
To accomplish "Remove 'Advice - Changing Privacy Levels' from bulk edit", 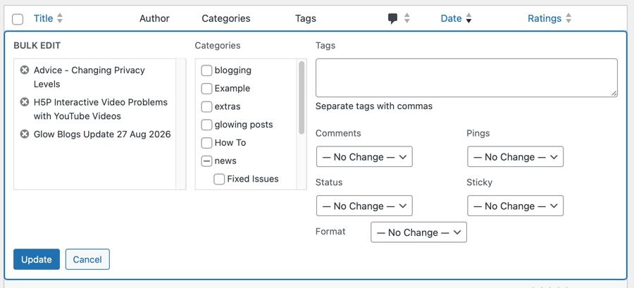I will (x=25, y=70).
